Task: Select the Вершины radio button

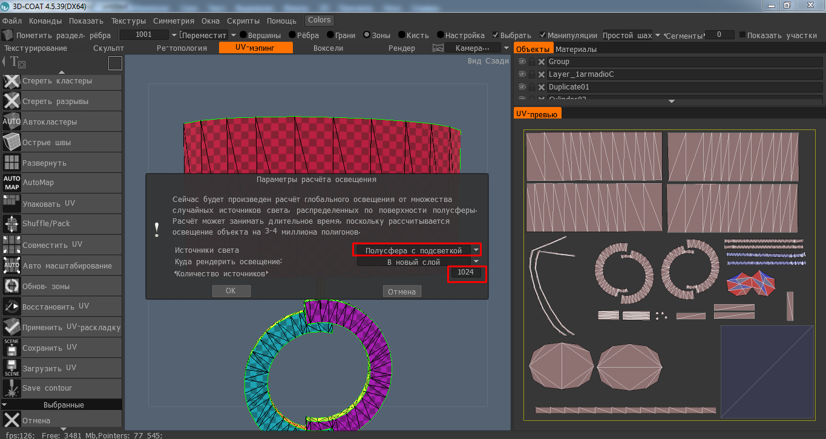Action: (x=243, y=35)
